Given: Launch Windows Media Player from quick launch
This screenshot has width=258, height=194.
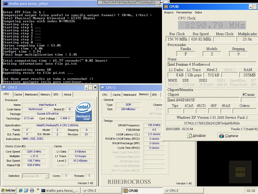Looking at the screenshot, I should [32, 190].
